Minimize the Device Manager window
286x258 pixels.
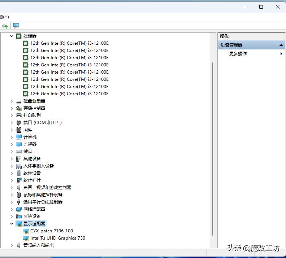tap(245, 7)
